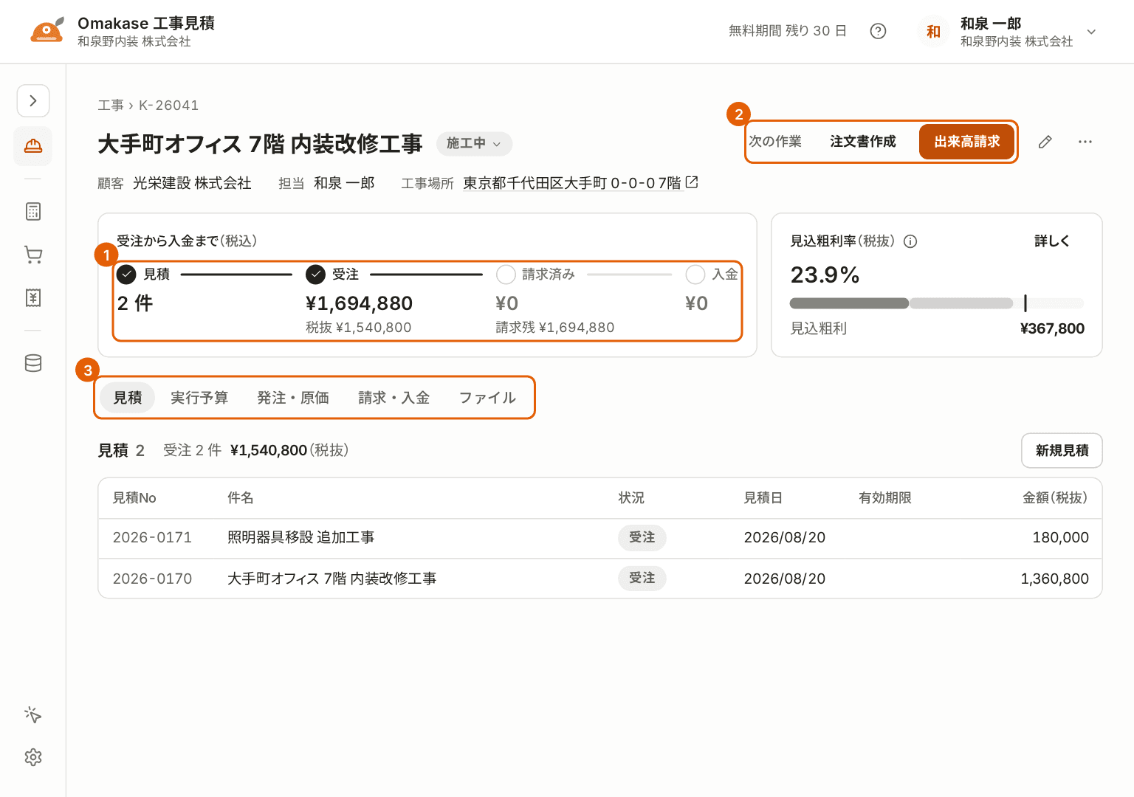Click the 注文書作成 button

tap(862, 142)
